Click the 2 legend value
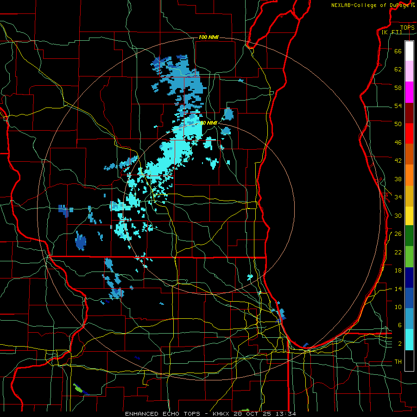 point(400,344)
